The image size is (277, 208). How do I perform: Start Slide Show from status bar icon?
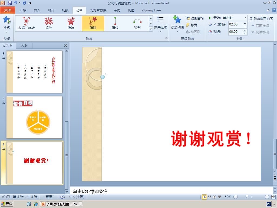coord(220,197)
